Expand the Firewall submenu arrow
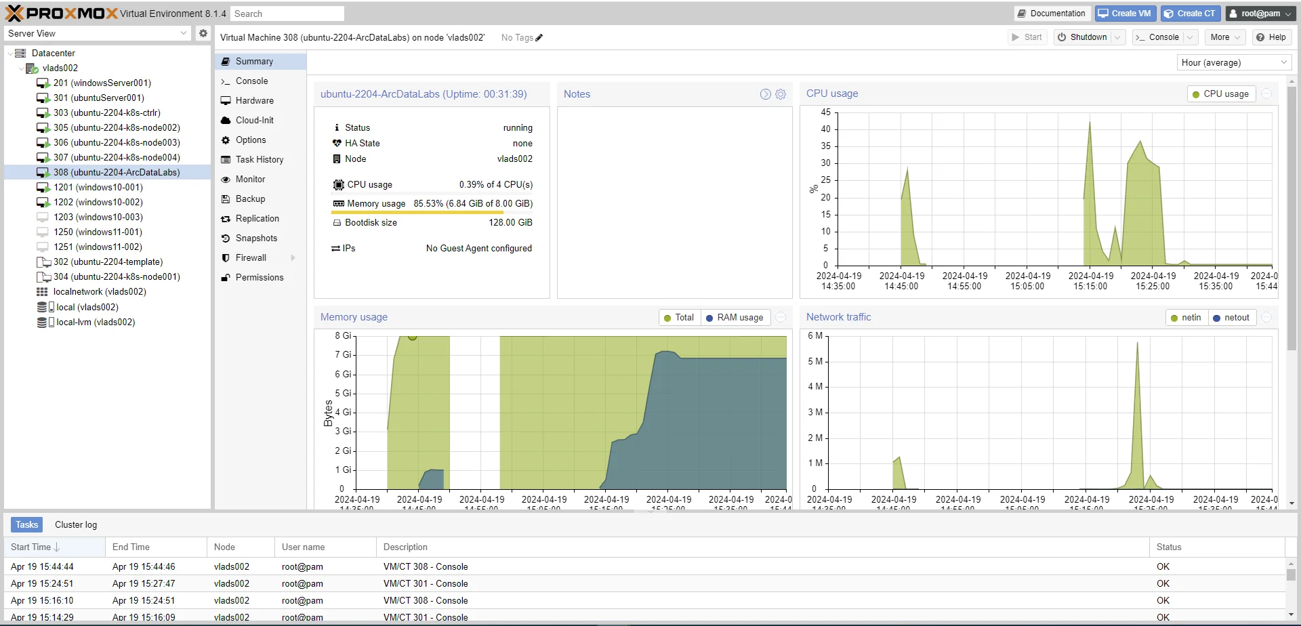This screenshot has width=1301, height=626. 293,258
